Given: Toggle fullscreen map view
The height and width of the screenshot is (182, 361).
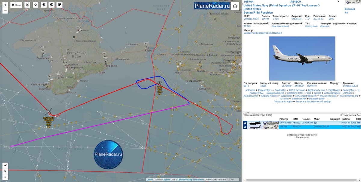Looking at the screenshot, I should tap(27, 5).
